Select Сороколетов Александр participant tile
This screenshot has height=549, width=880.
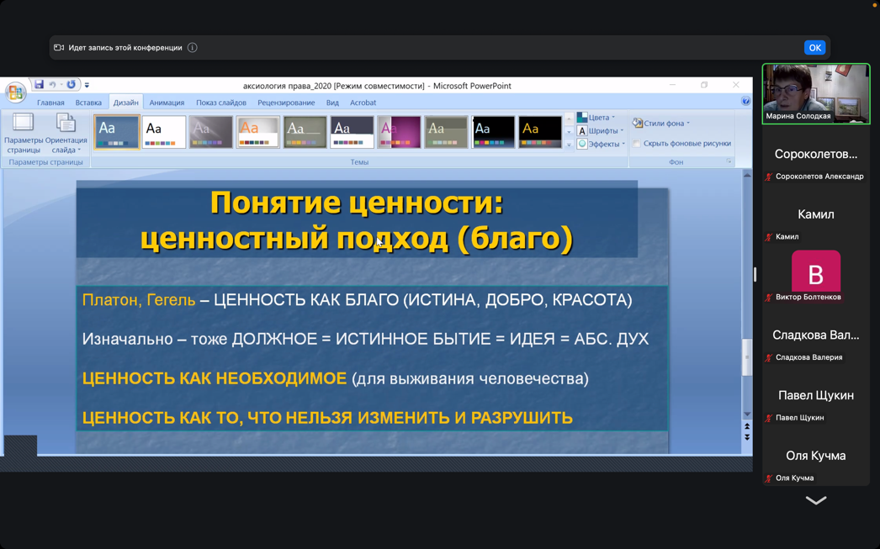[816, 154]
